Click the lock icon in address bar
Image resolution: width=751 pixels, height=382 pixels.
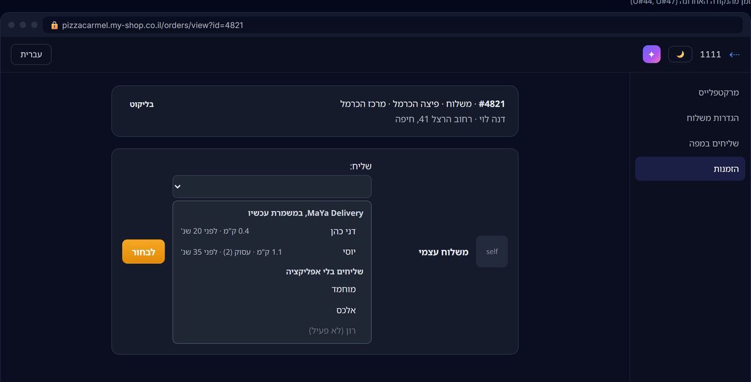point(54,26)
